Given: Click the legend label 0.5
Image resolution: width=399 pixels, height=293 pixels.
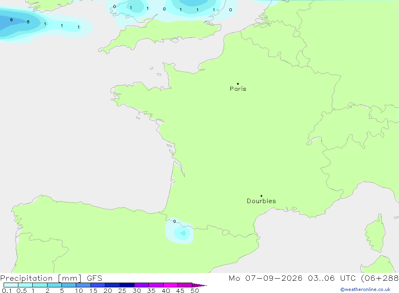Looking at the screenshot, I should point(22,291).
